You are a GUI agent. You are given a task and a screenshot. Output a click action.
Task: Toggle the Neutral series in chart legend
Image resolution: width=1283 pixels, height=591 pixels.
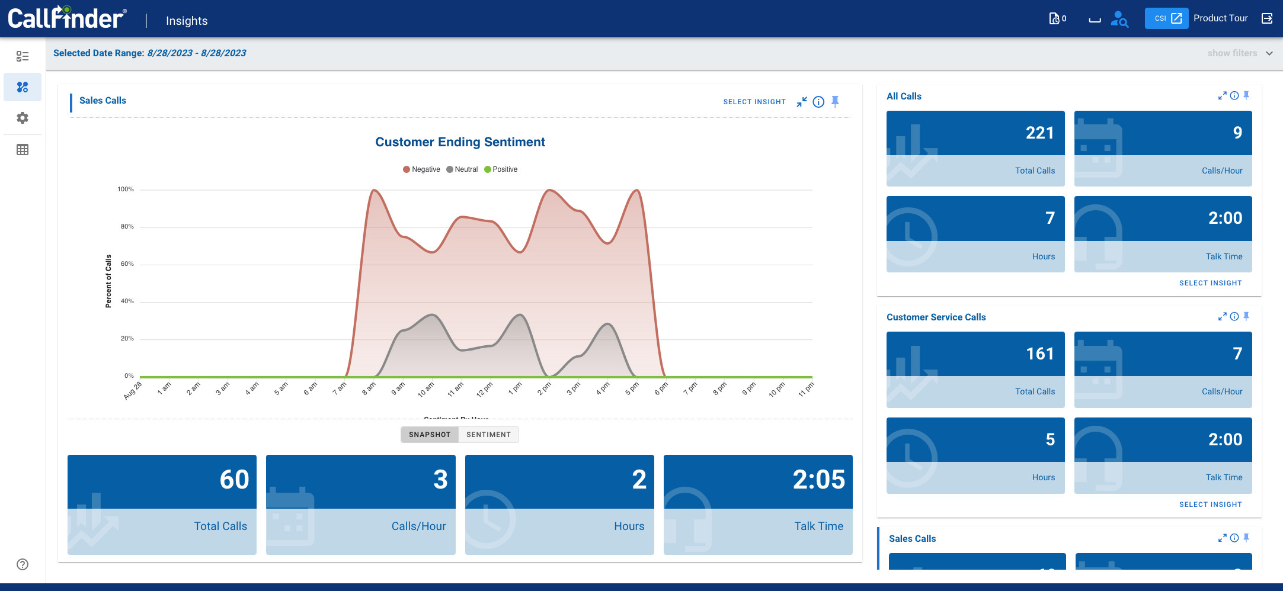(462, 169)
